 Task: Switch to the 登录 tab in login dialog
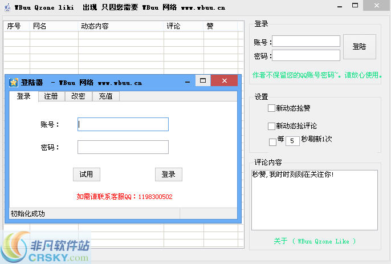pos(24,96)
